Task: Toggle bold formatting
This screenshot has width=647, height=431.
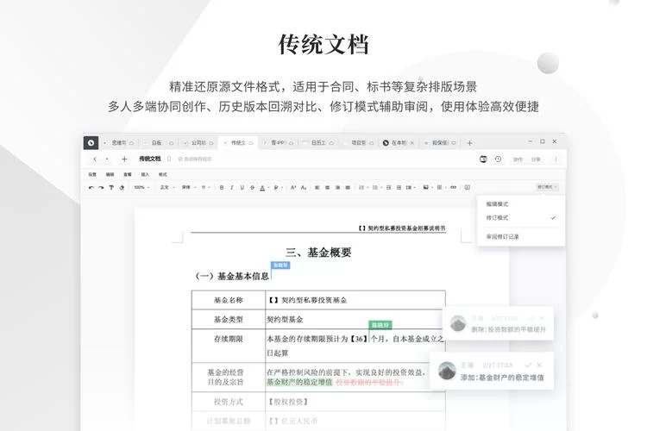Action: [x=222, y=188]
